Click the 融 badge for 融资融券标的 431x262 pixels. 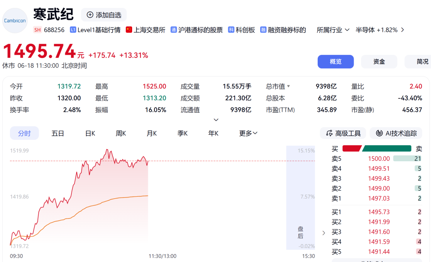tap(263, 29)
